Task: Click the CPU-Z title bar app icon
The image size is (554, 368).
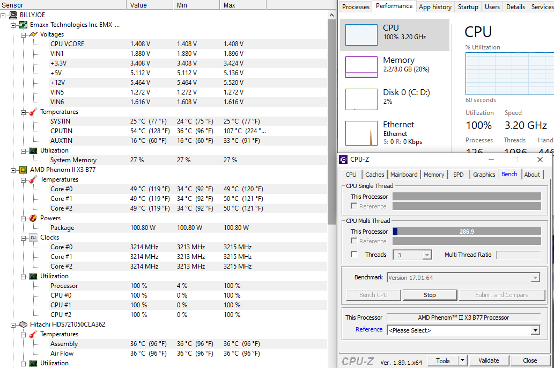Action: click(x=343, y=160)
